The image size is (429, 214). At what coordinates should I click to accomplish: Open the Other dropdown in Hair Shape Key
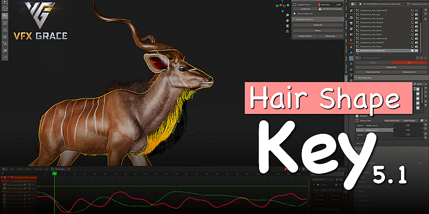(421, 84)
